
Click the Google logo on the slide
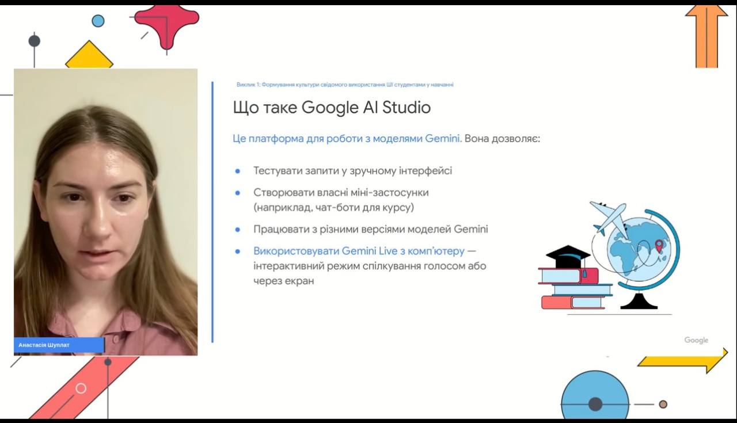point(696,340)
